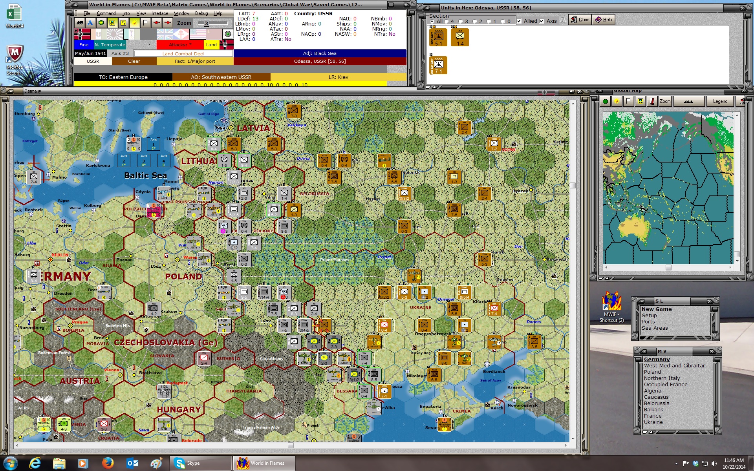Click the ship silhouette button in Global Map
The image size is (754, 471).
click(688, 101)
